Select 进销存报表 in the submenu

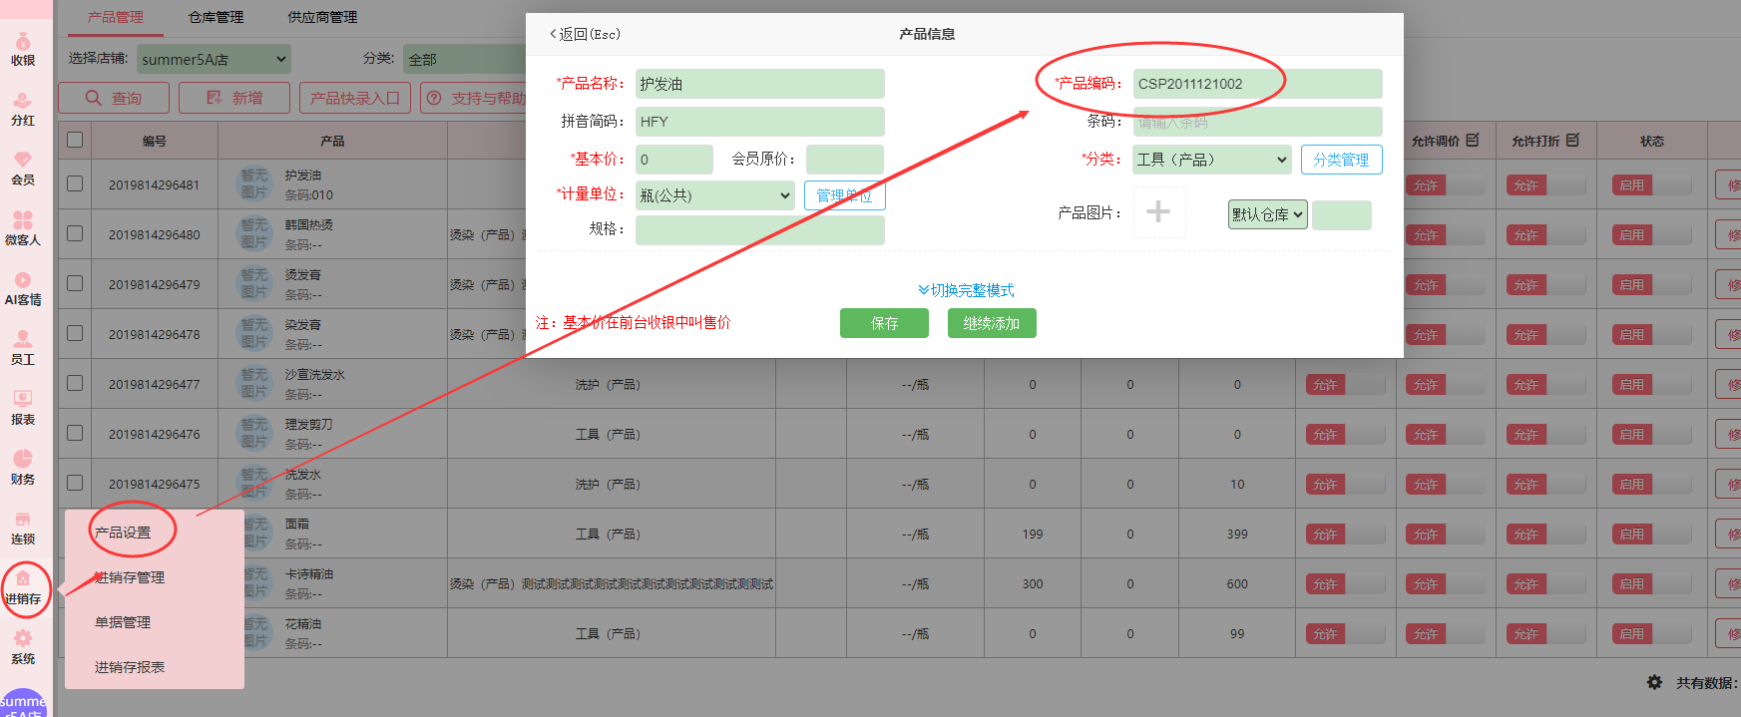point(130,667)
